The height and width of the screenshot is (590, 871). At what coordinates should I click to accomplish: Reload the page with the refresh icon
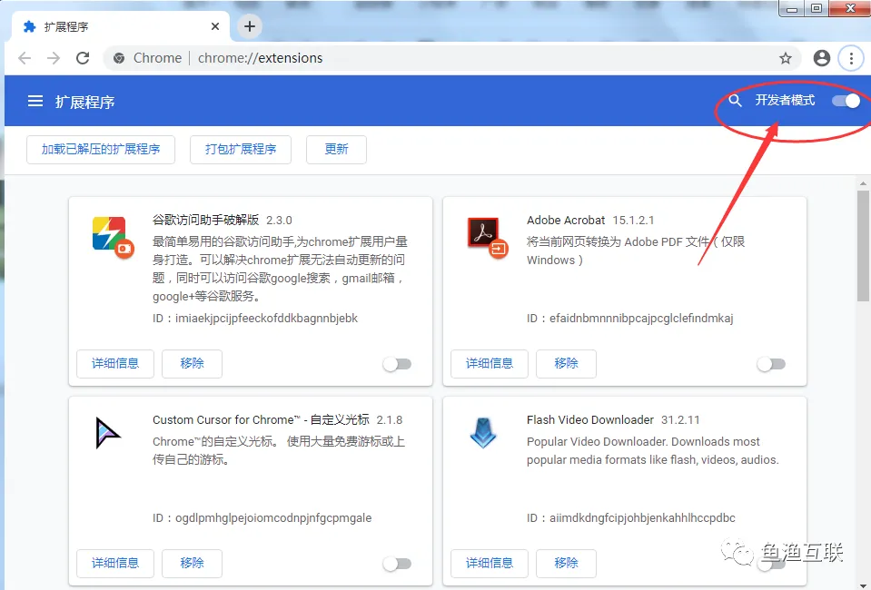click(x=83, y=58)
